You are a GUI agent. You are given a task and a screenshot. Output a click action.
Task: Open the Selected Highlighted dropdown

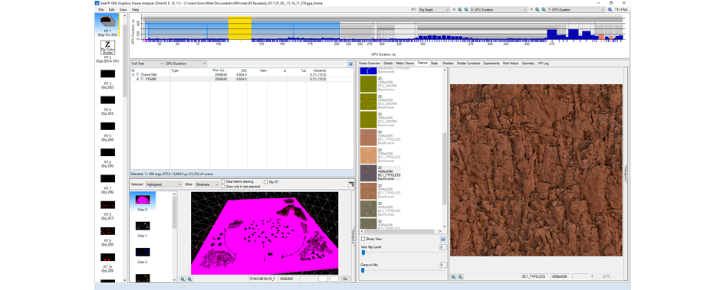[164, 184]
